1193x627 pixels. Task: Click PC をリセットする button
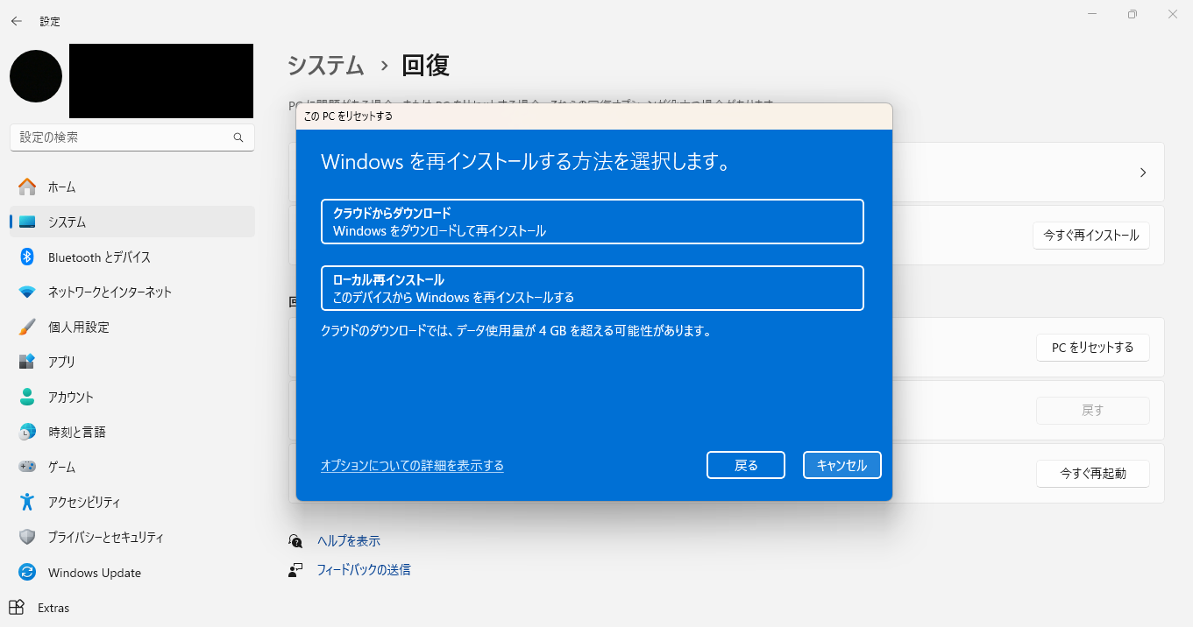pos(1092,347)
